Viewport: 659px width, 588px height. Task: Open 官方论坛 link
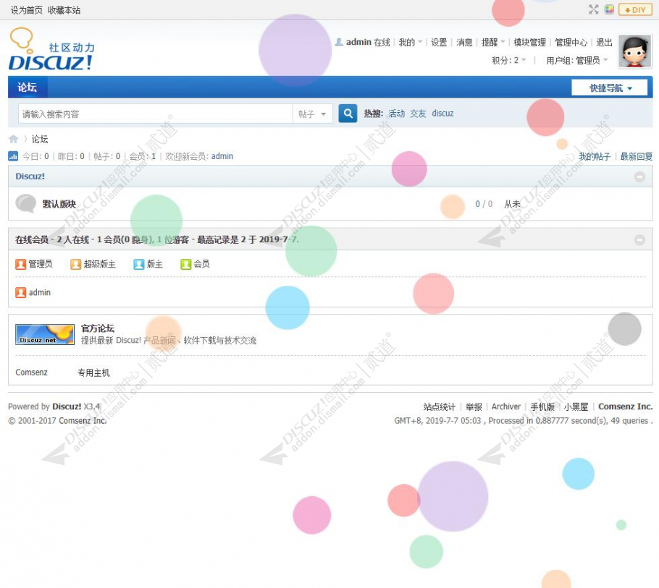point(98,328)
